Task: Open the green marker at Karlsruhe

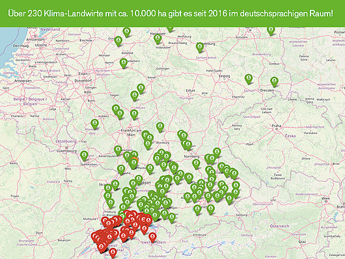Action: [121, 170]
